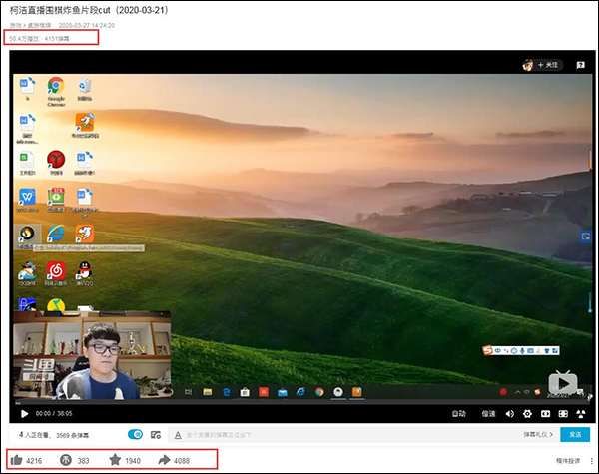
Task: Enter fullscreen mode in the video player
Action: 580,413
